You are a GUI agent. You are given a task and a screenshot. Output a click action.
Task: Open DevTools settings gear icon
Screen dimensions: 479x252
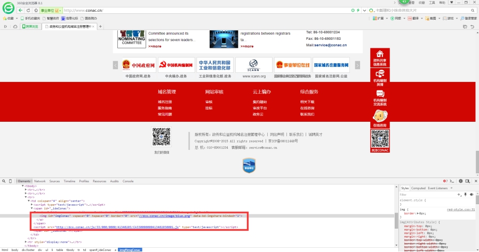tap(461, 181)
